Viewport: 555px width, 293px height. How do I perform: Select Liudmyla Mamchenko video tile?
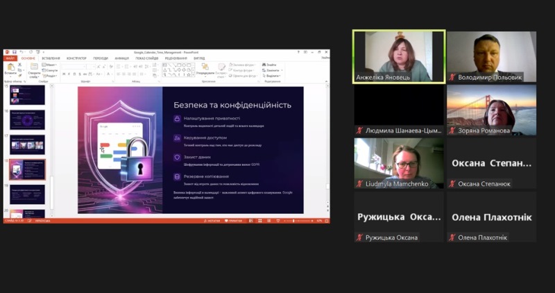click(399, 163)
